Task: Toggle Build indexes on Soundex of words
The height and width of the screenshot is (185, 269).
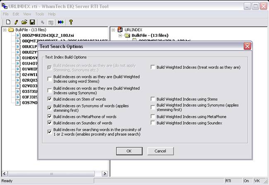Action: (50, 123)
